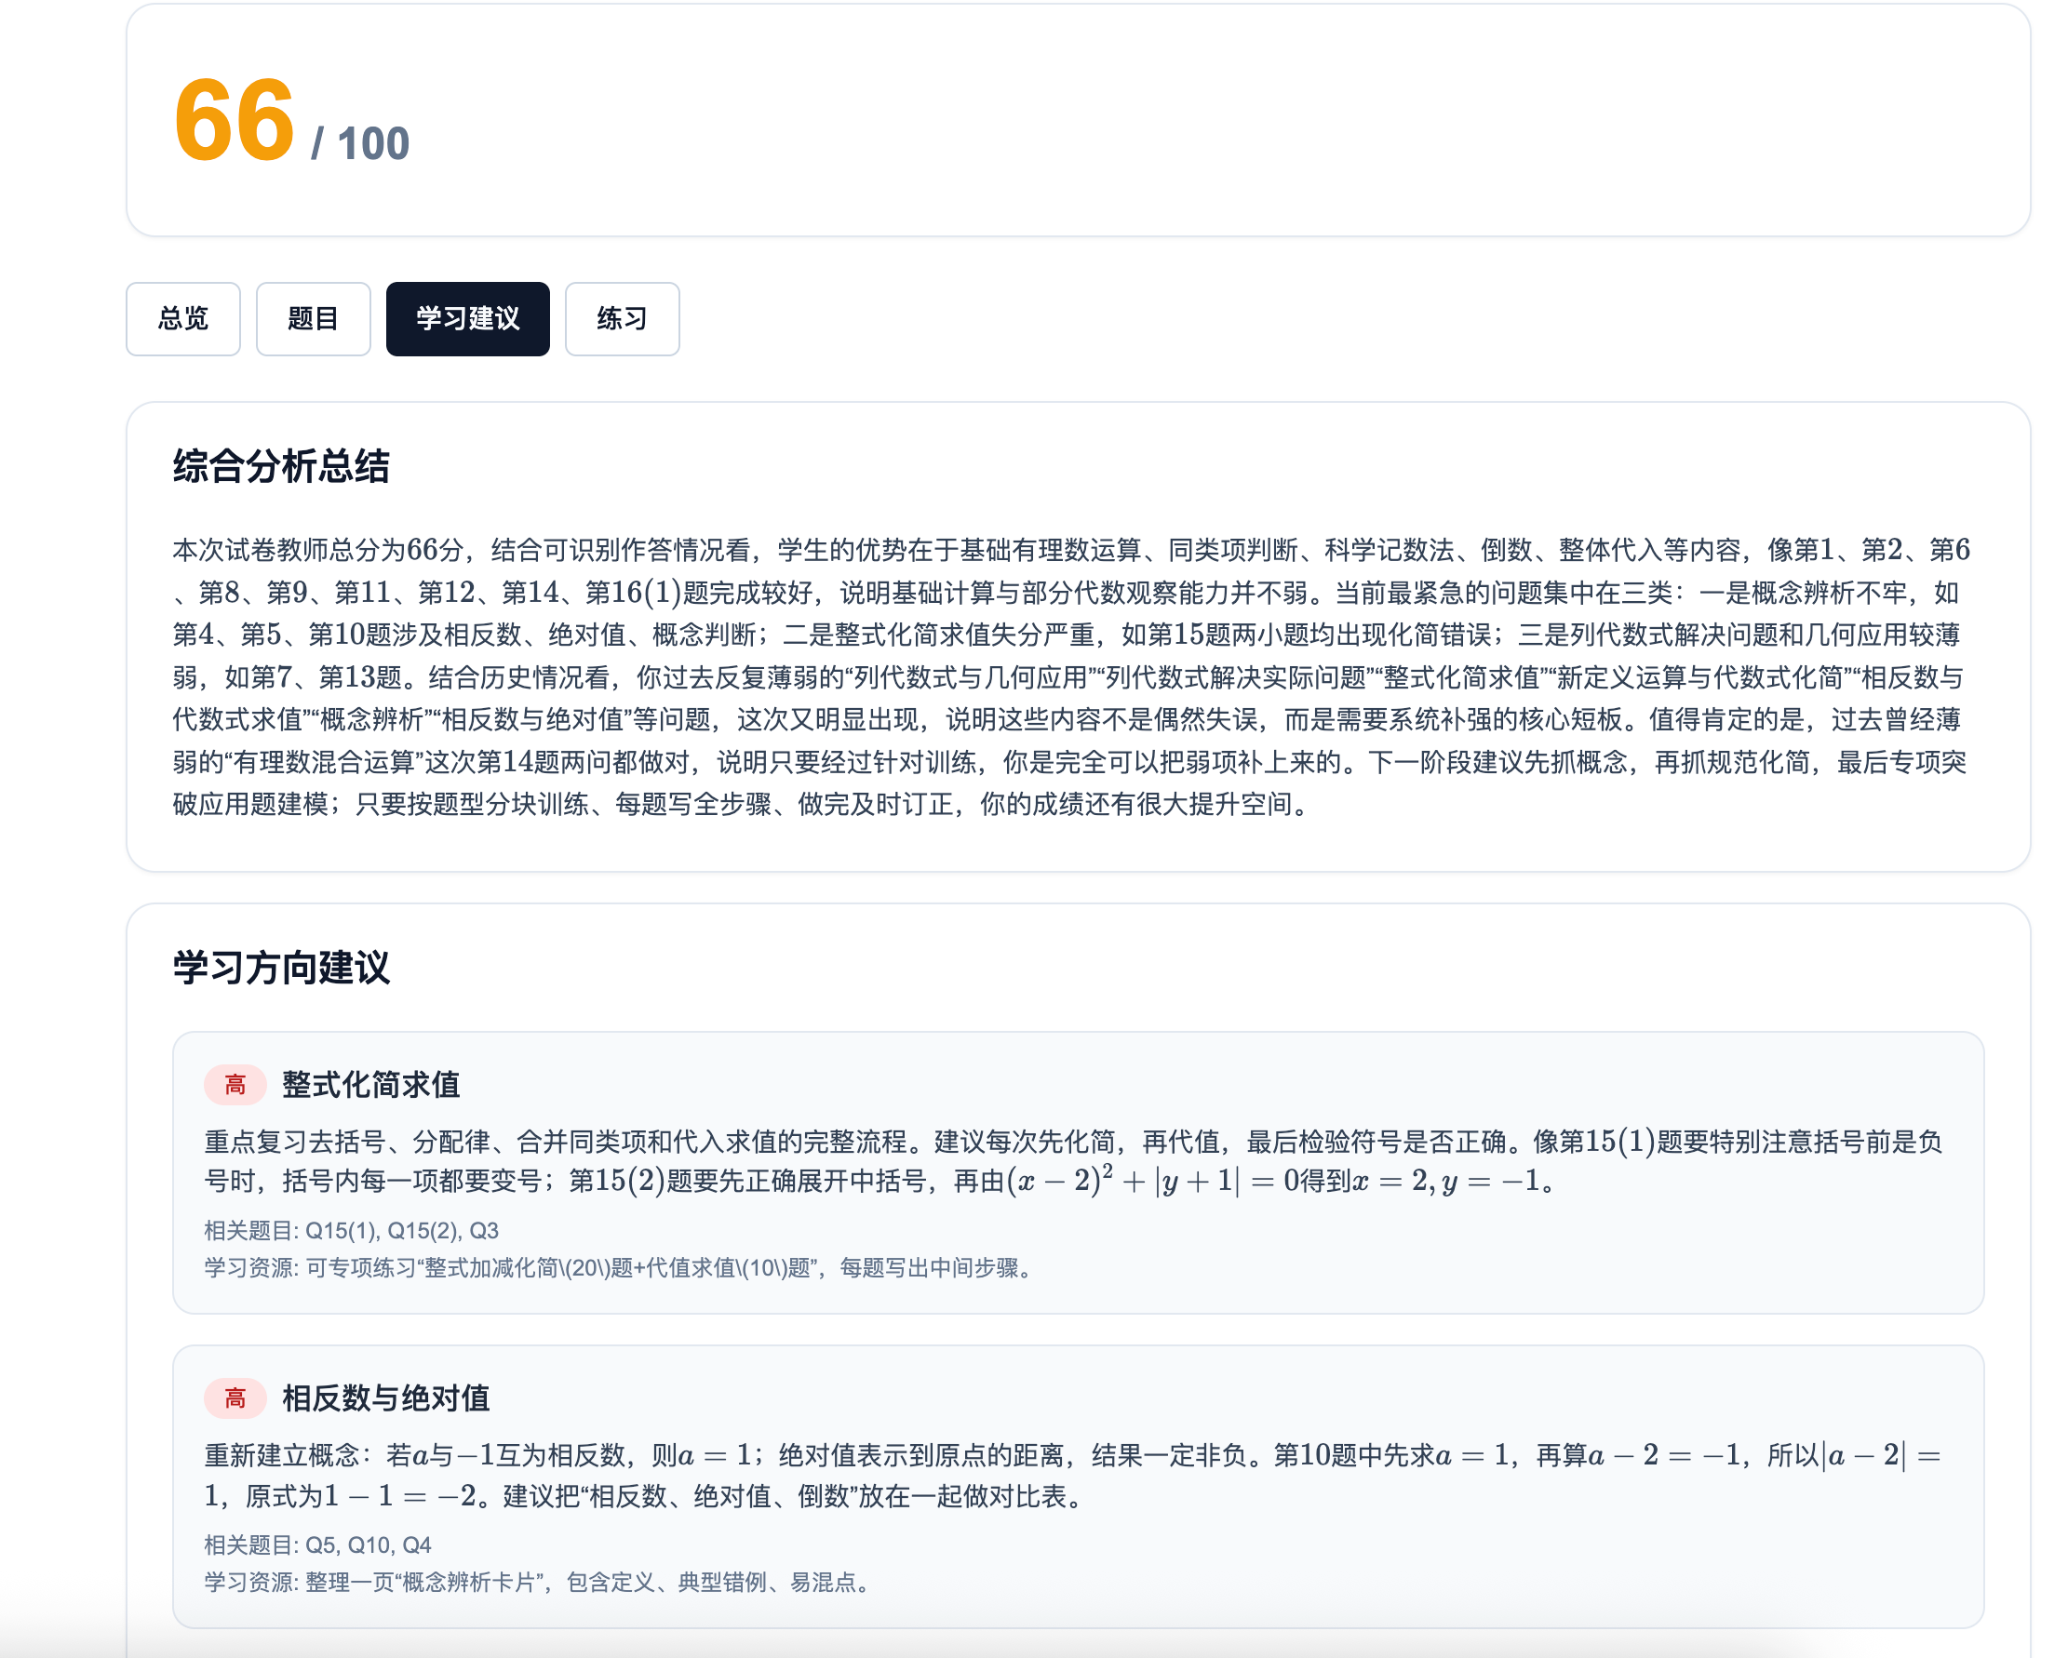The image size is (2068, 1658).
Task: Go to the 练习 tab
Action: pos(622,318)
